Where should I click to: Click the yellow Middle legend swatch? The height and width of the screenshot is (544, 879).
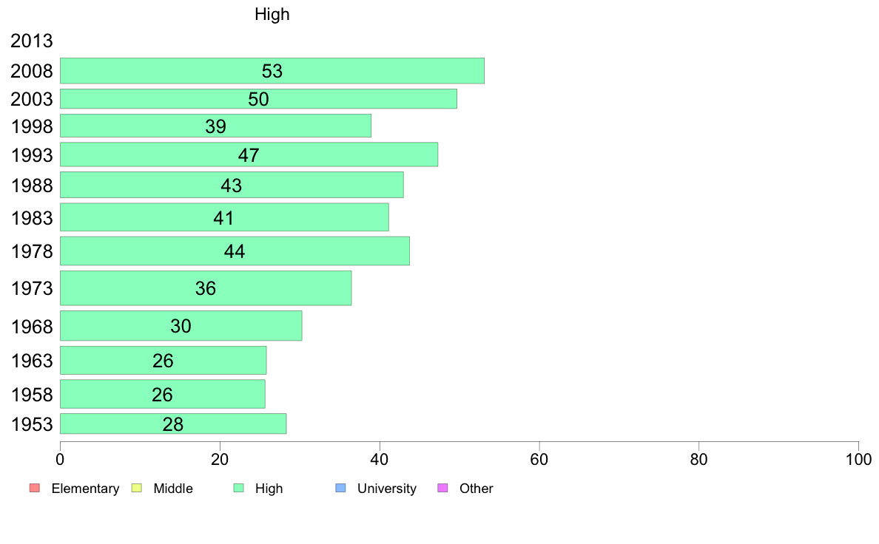coord(136,488)
